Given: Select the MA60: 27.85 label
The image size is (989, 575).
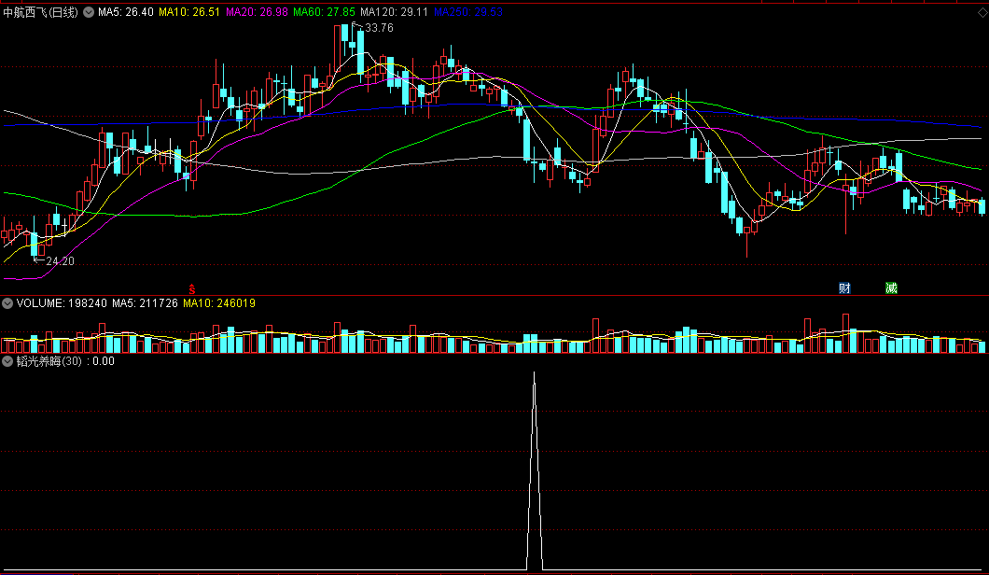Looking at the screenshot, I should pos(324,12).
